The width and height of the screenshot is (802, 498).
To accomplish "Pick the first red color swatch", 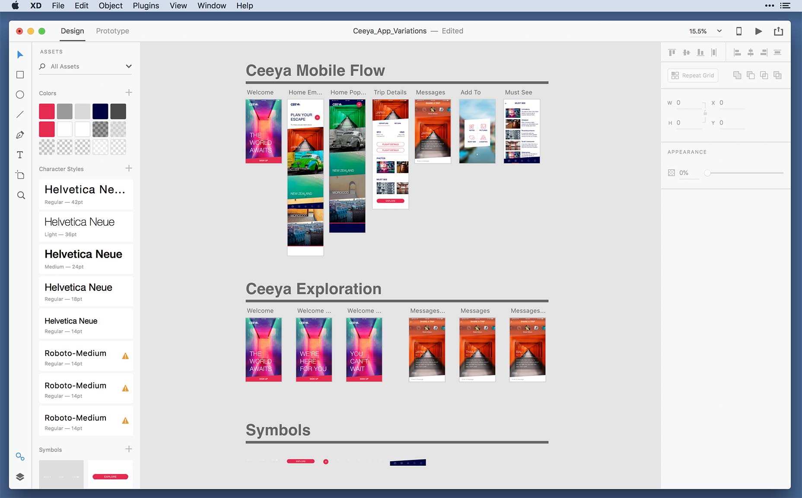I will [x=47, y=111].
